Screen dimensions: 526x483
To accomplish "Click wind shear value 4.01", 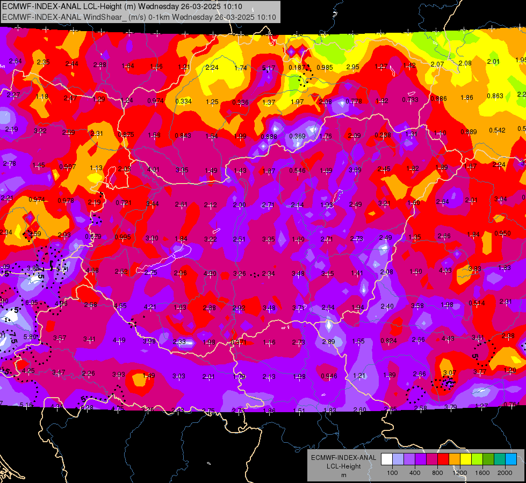I will tap(153, 169).
